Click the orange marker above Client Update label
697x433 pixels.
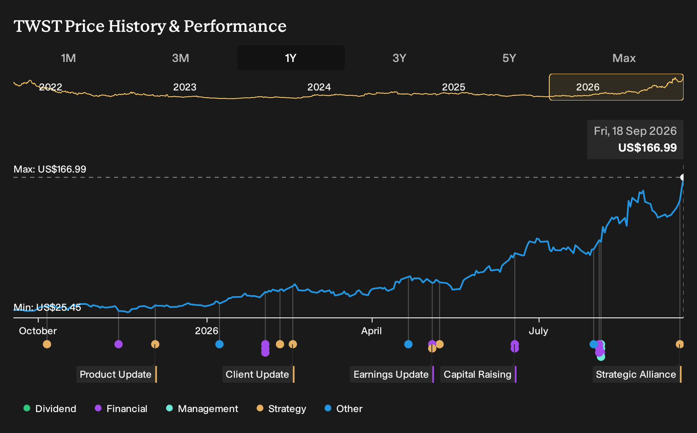[x=293, y=344]
